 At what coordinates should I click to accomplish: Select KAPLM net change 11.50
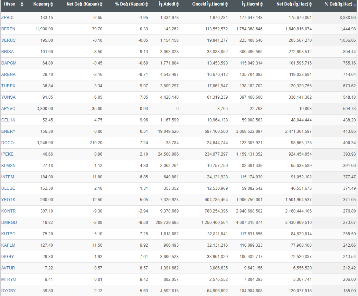click(97, 245)
